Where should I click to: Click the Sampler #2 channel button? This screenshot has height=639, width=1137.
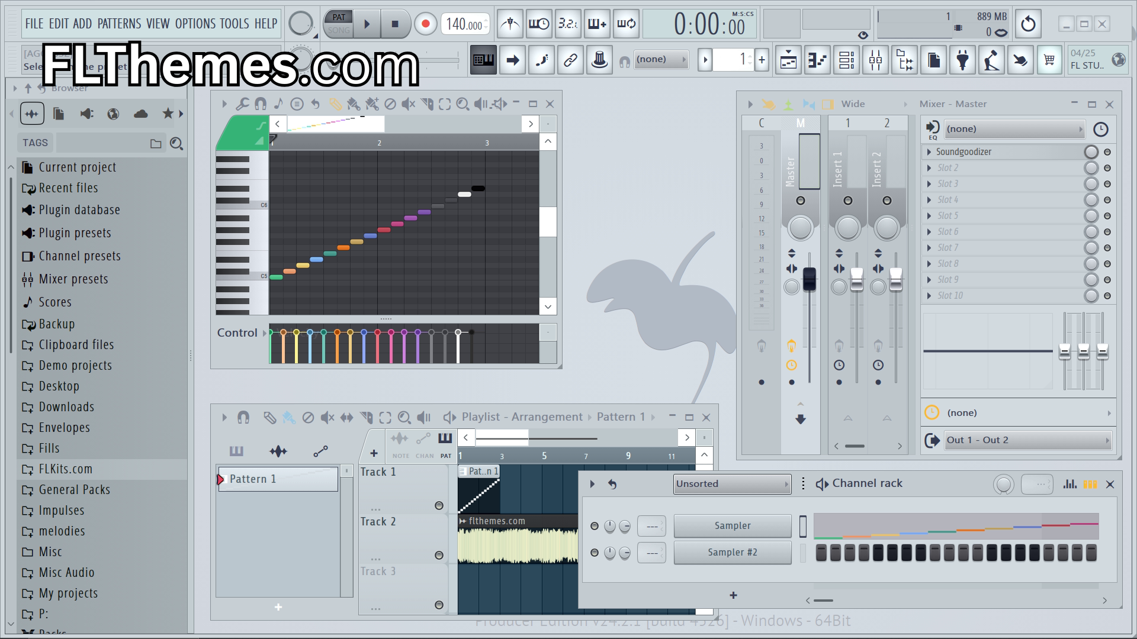click(x=733, y=553)
